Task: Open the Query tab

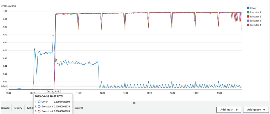Action: point(18,108)
